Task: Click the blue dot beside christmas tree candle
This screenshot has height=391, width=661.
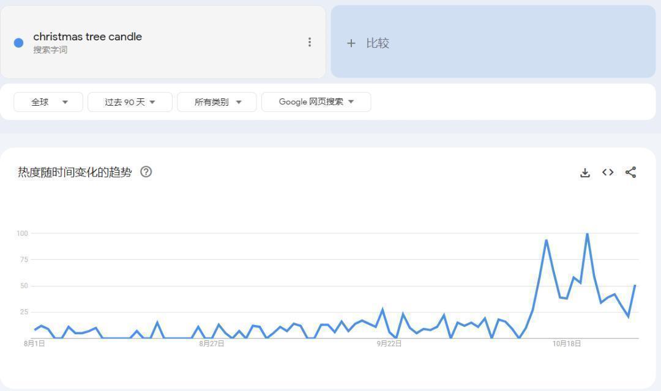Action: coord(18,43)
